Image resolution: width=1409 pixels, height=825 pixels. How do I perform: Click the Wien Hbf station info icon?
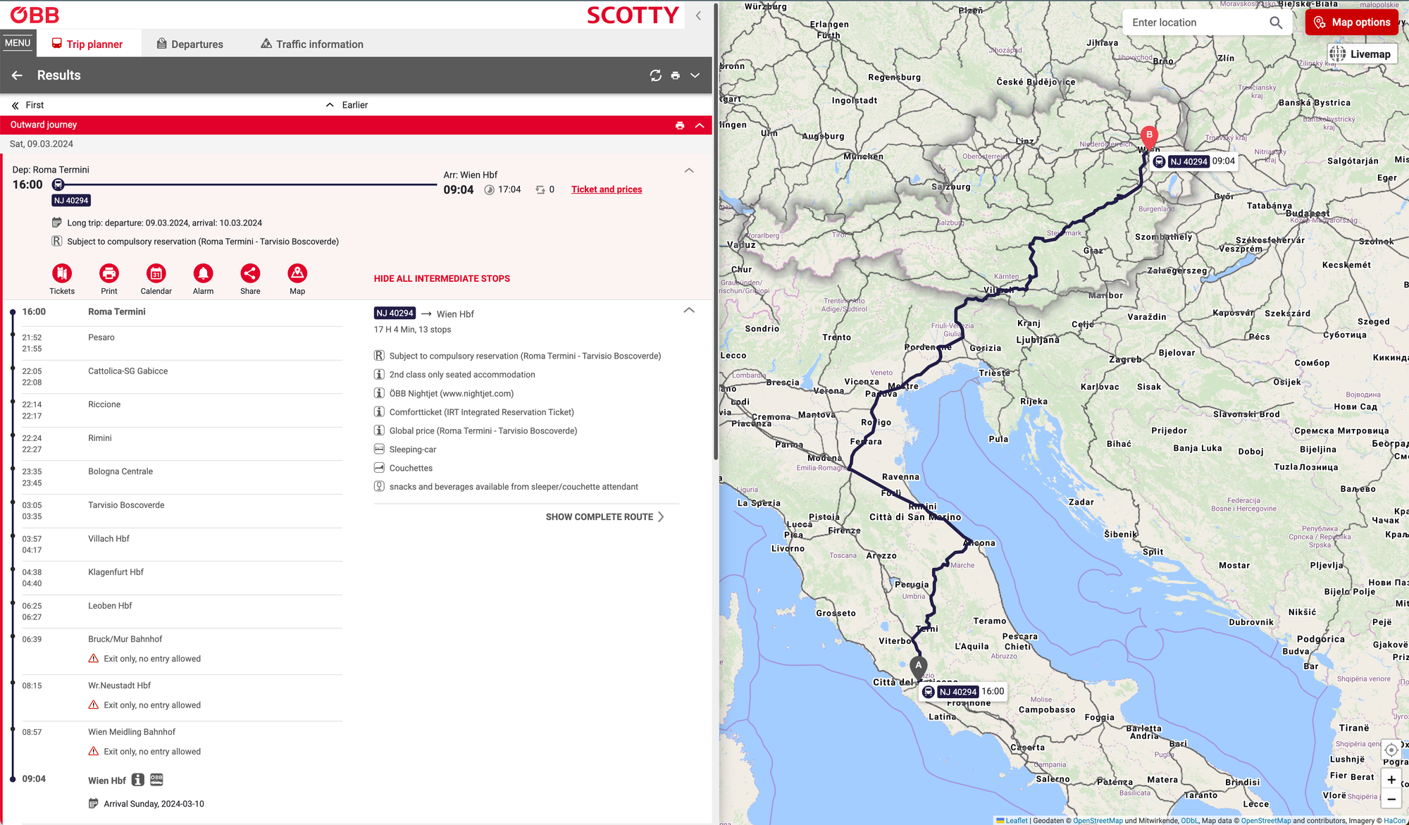pyautogui.click(x=138, y=779)
